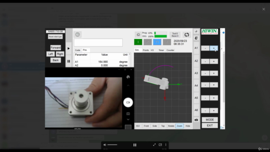Viewport: 270px width, 152px height.
Task: Open picture-in-picture mode
Action: pos(160,145)
